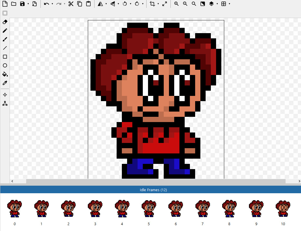301x231 pixels.
Task: Select frame 5 in the Idle Frames strip
Action: pos(149,208)
